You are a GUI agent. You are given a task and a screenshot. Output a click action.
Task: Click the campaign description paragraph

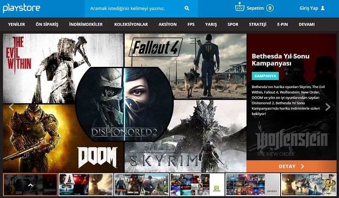point(288,100)
